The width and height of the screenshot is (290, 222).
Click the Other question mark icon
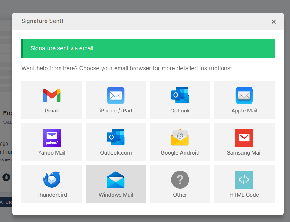180,180
